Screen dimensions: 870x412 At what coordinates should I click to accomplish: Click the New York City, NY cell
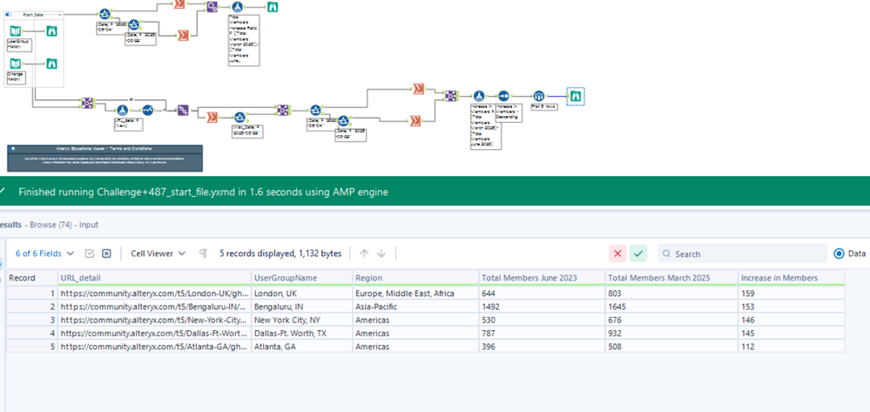302,320
